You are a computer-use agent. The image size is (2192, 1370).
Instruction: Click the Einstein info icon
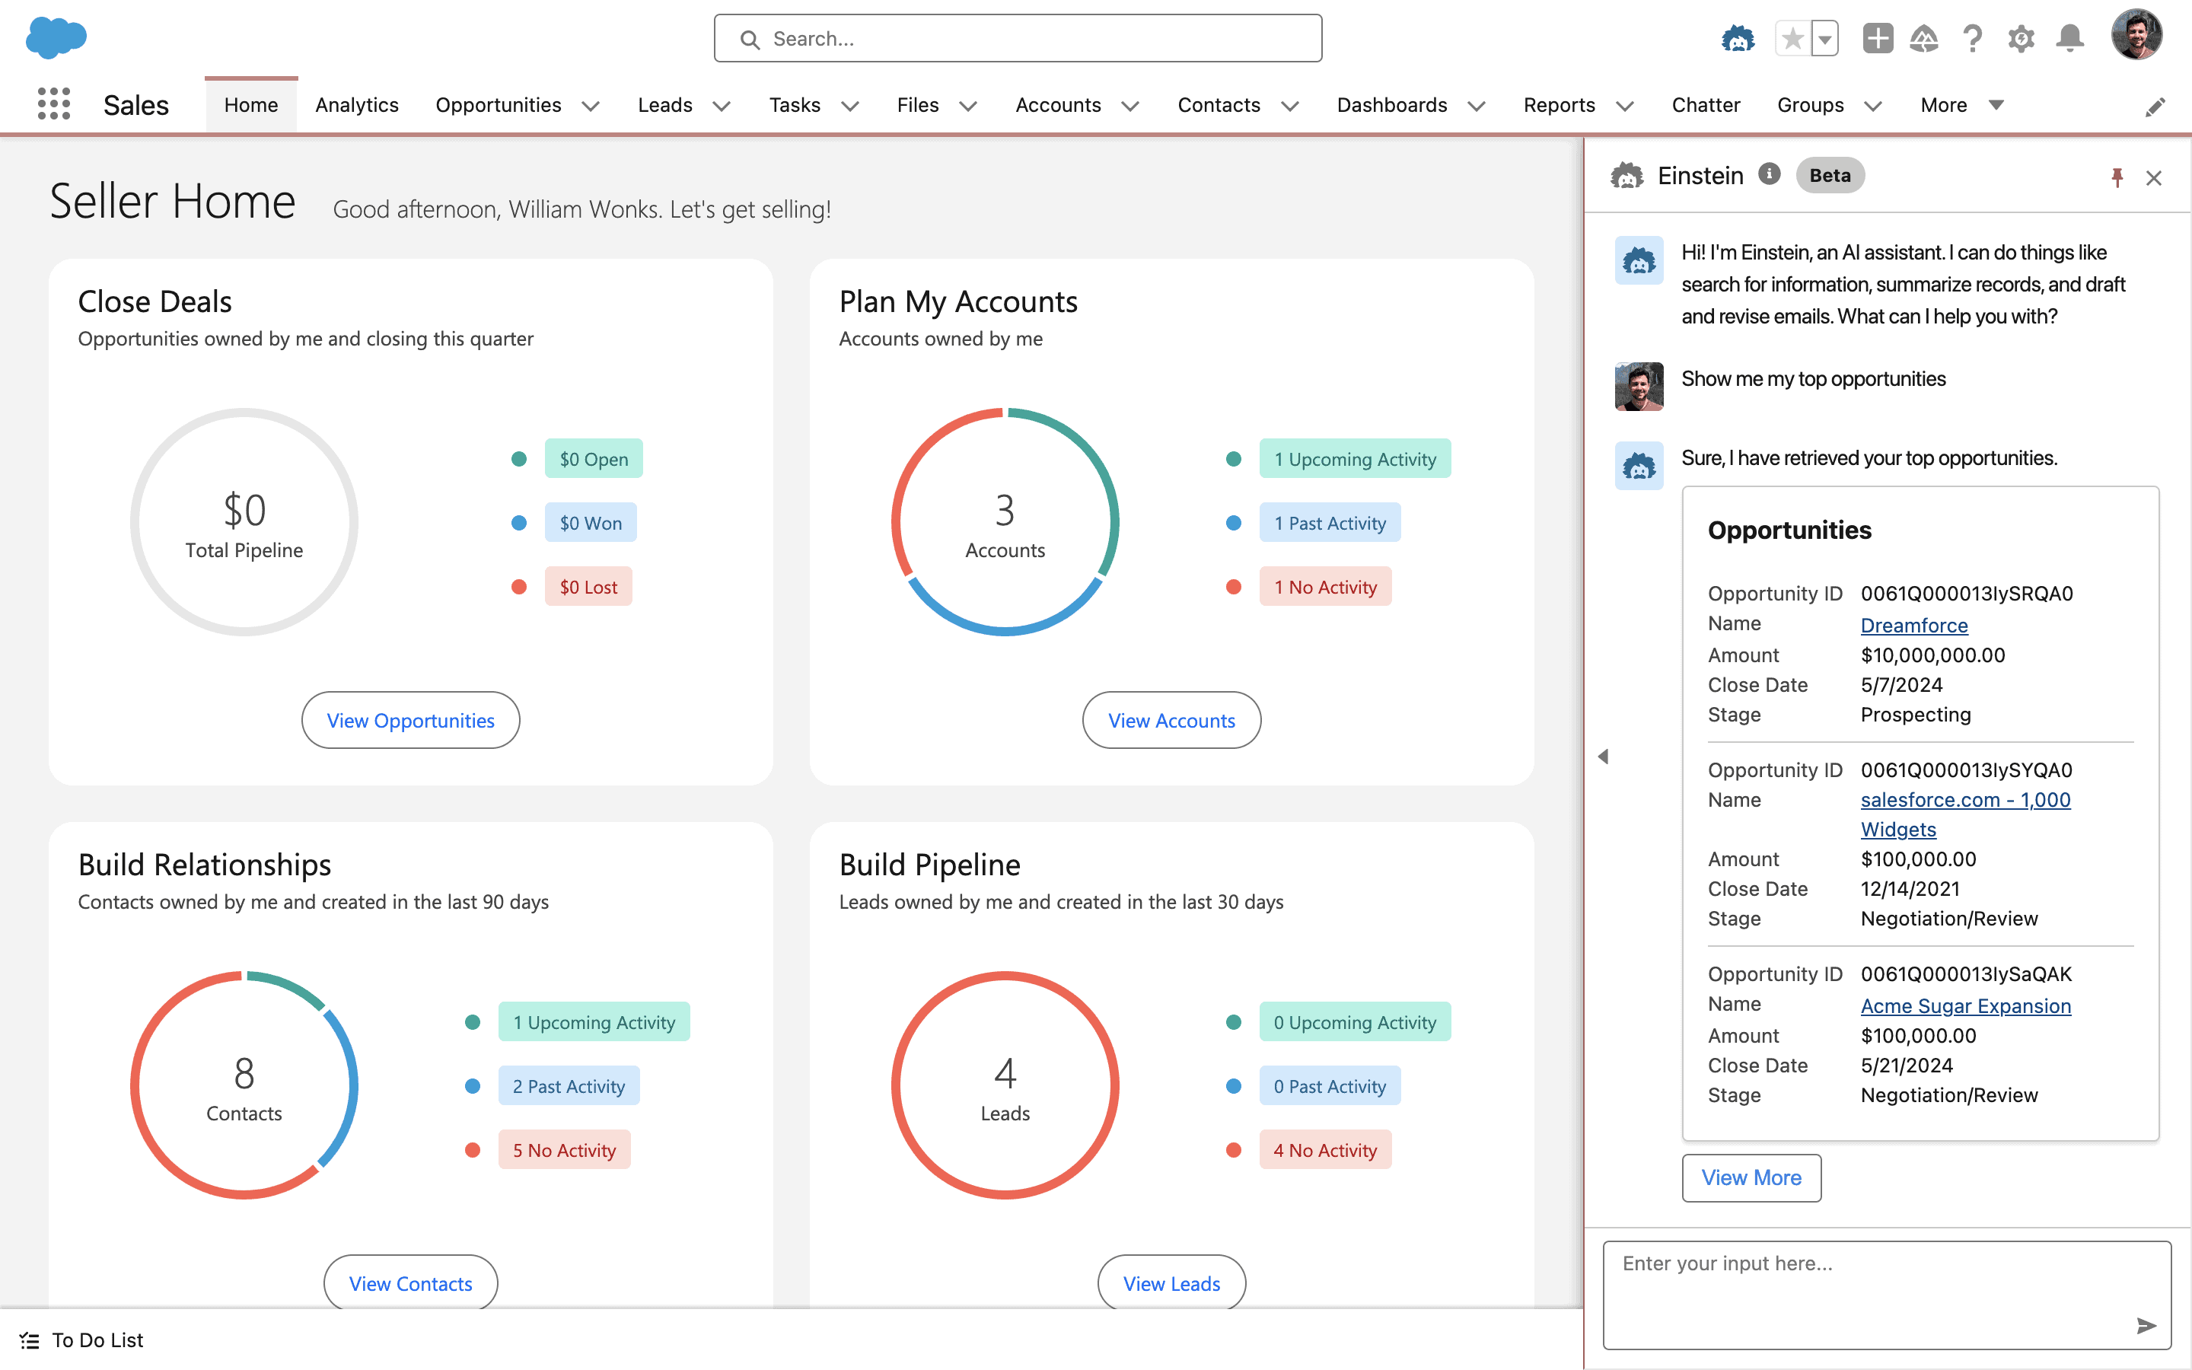(x=1769, y=174)
